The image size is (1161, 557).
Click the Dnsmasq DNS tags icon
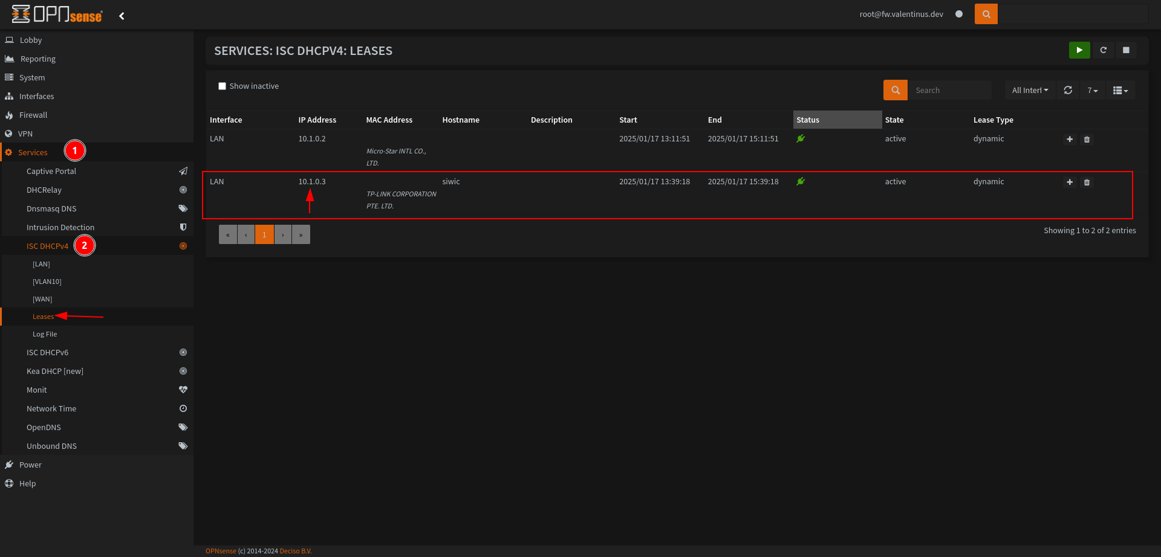pos(183,208)
